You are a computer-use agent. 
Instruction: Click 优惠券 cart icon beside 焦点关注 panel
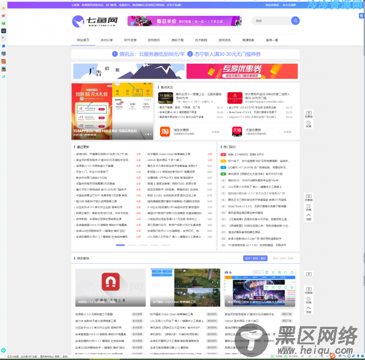click(x=309, y=114)
